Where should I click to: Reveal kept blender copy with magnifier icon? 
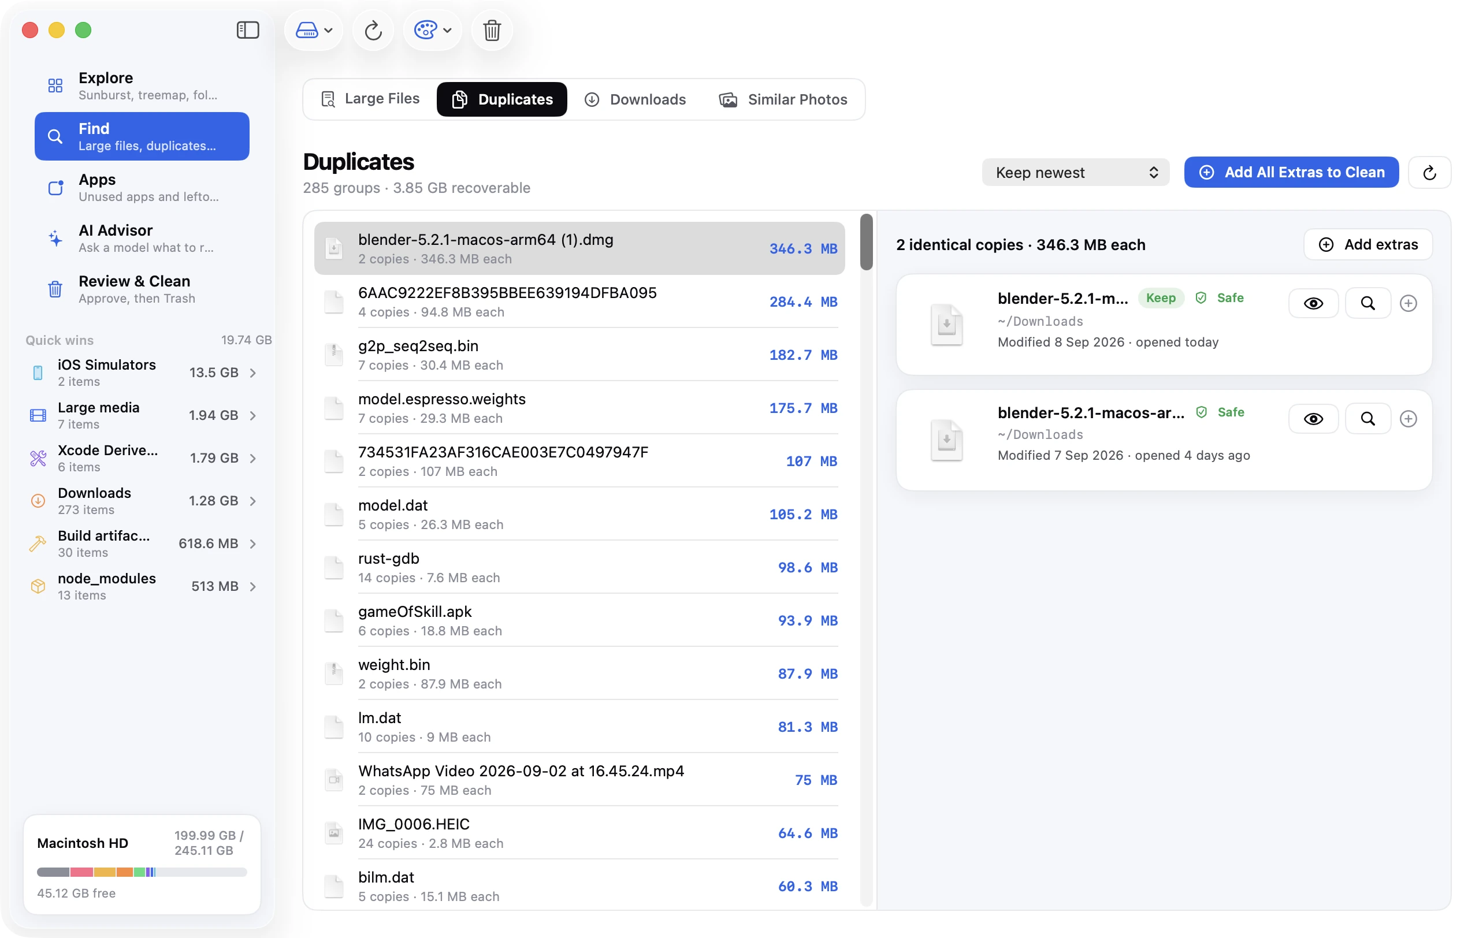coord(1367,303)
